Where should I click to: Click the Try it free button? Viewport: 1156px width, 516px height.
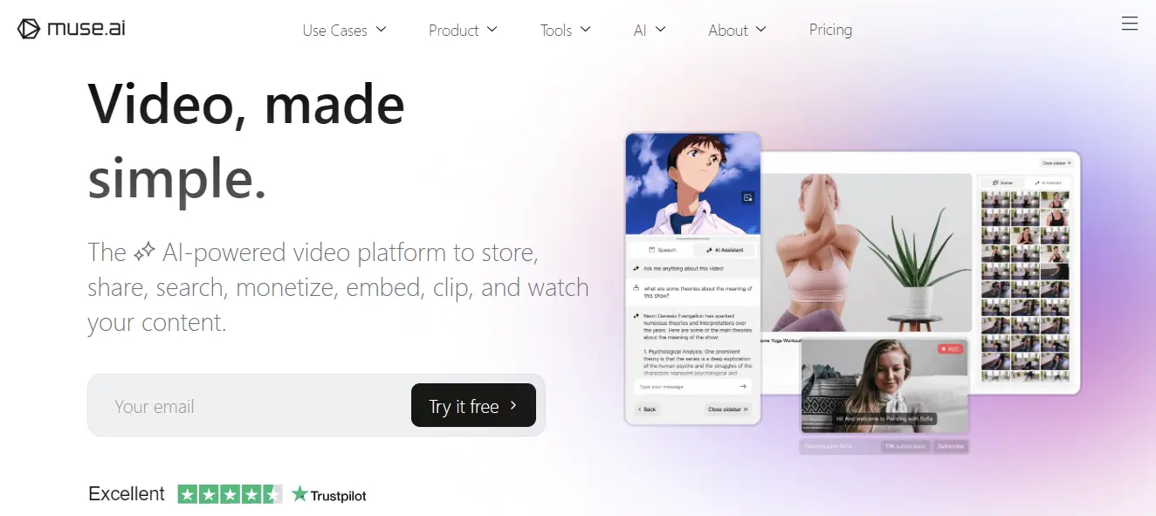click(473, 405)
